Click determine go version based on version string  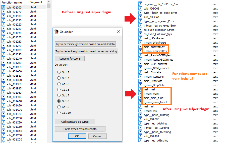click(x=86, y=51)
